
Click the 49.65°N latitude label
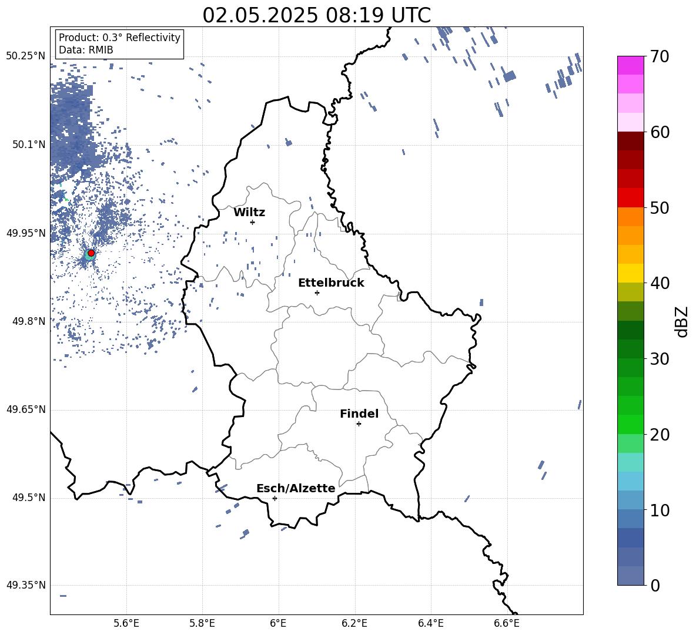point(26,409)
